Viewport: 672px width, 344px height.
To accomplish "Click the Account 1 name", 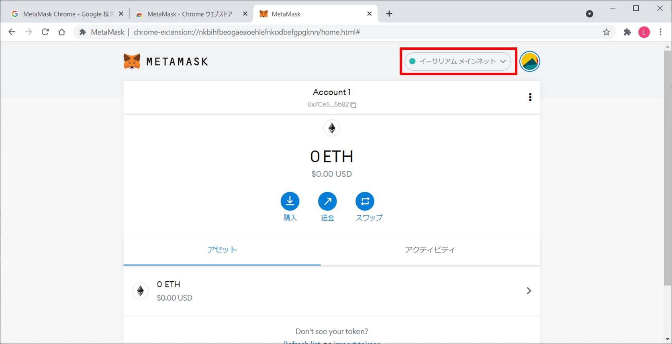I will (x=332, y=92).
